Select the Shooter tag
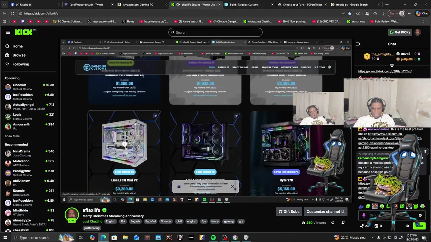The height and width of the screenshot is (242, 431). click(166, 221)
